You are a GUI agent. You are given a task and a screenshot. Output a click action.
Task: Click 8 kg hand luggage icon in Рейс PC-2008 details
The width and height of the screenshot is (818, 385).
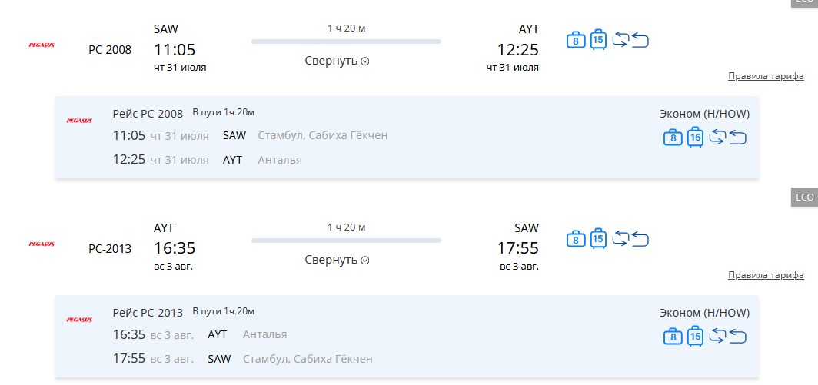(x=673, y=138)
